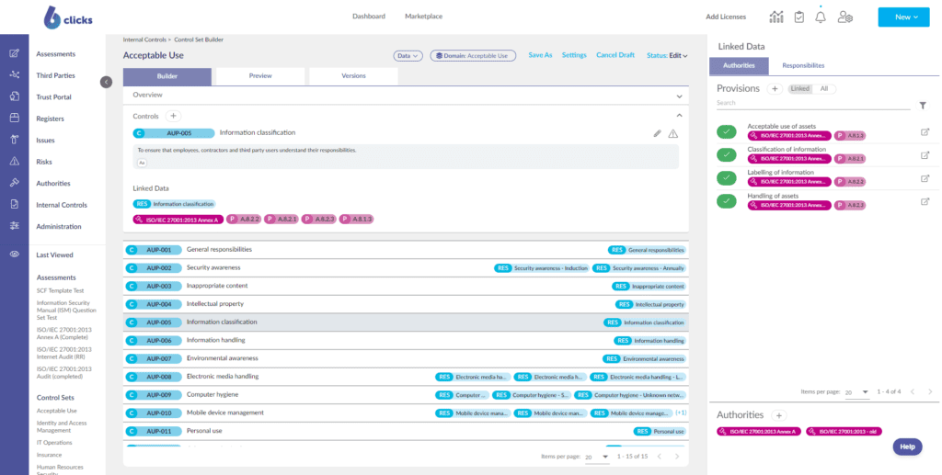Click the filter icon in Provisions panel
Screen dimensions: 942x475
point(923,106)
